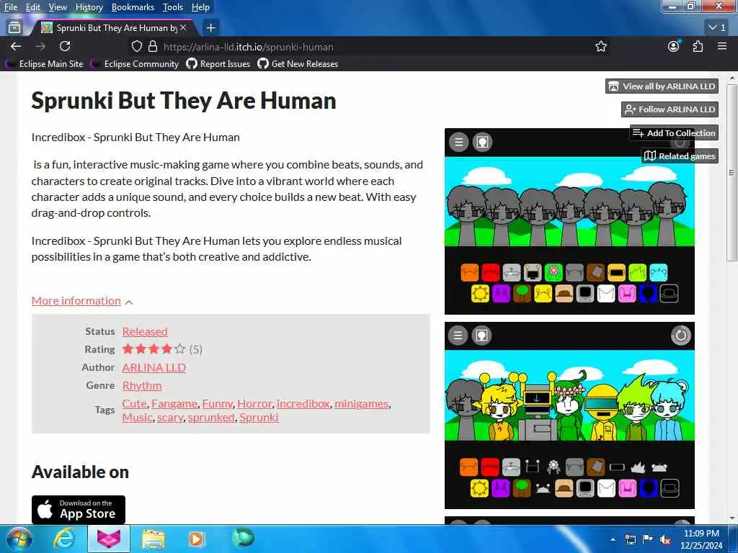The height and width of the screenshot is (553, 738).
Task: Go back to the previous page
Action: click(x=16, y=46)
